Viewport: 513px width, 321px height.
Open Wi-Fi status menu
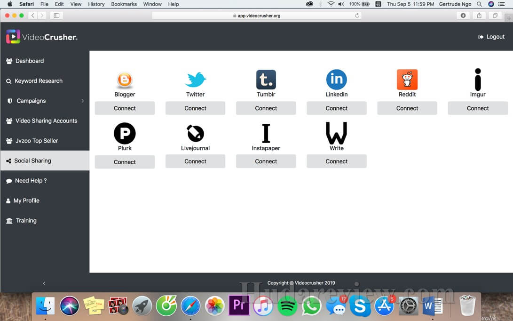click(x=331, y=4)
